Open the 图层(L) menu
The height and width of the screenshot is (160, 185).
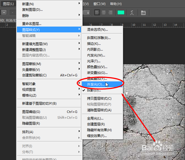(8, 4)
